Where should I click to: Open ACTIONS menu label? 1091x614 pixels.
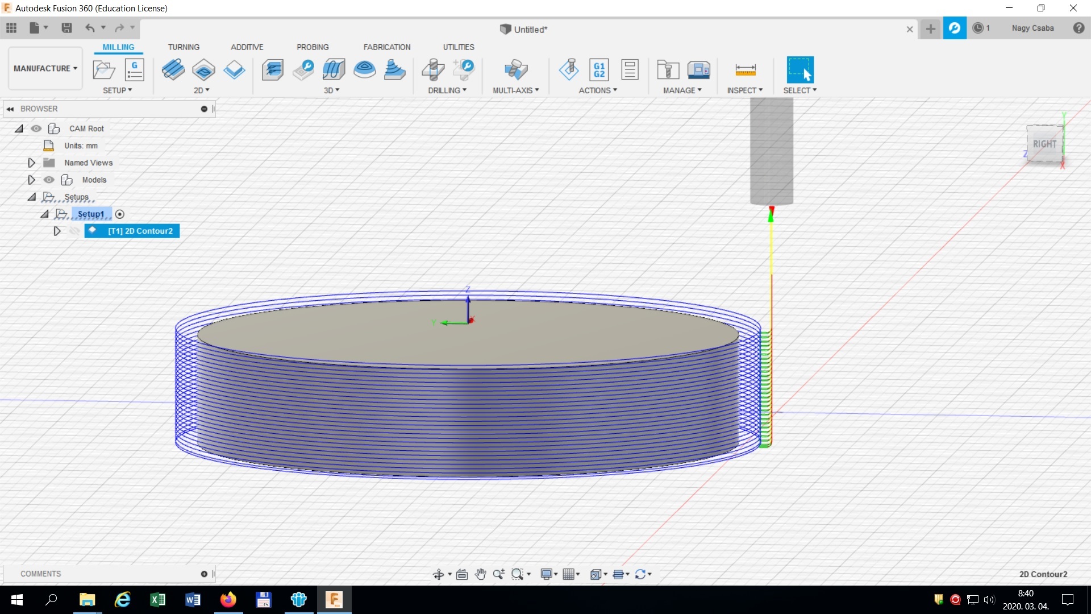tap(598, 90)
